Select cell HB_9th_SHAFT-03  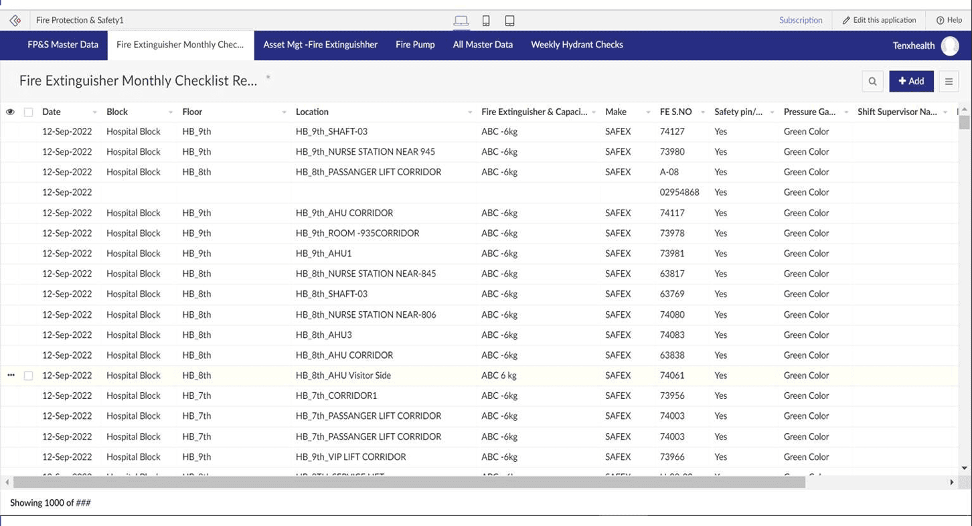(331, 132)
